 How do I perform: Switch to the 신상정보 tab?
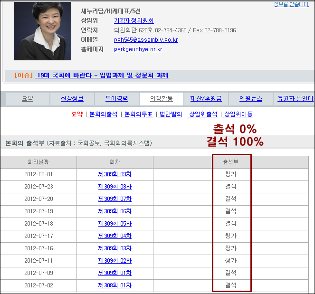coord(72,99)
